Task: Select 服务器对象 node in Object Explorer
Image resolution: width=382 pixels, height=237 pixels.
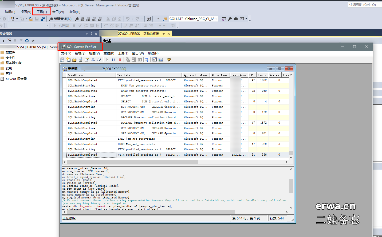Action: (14, 63)
